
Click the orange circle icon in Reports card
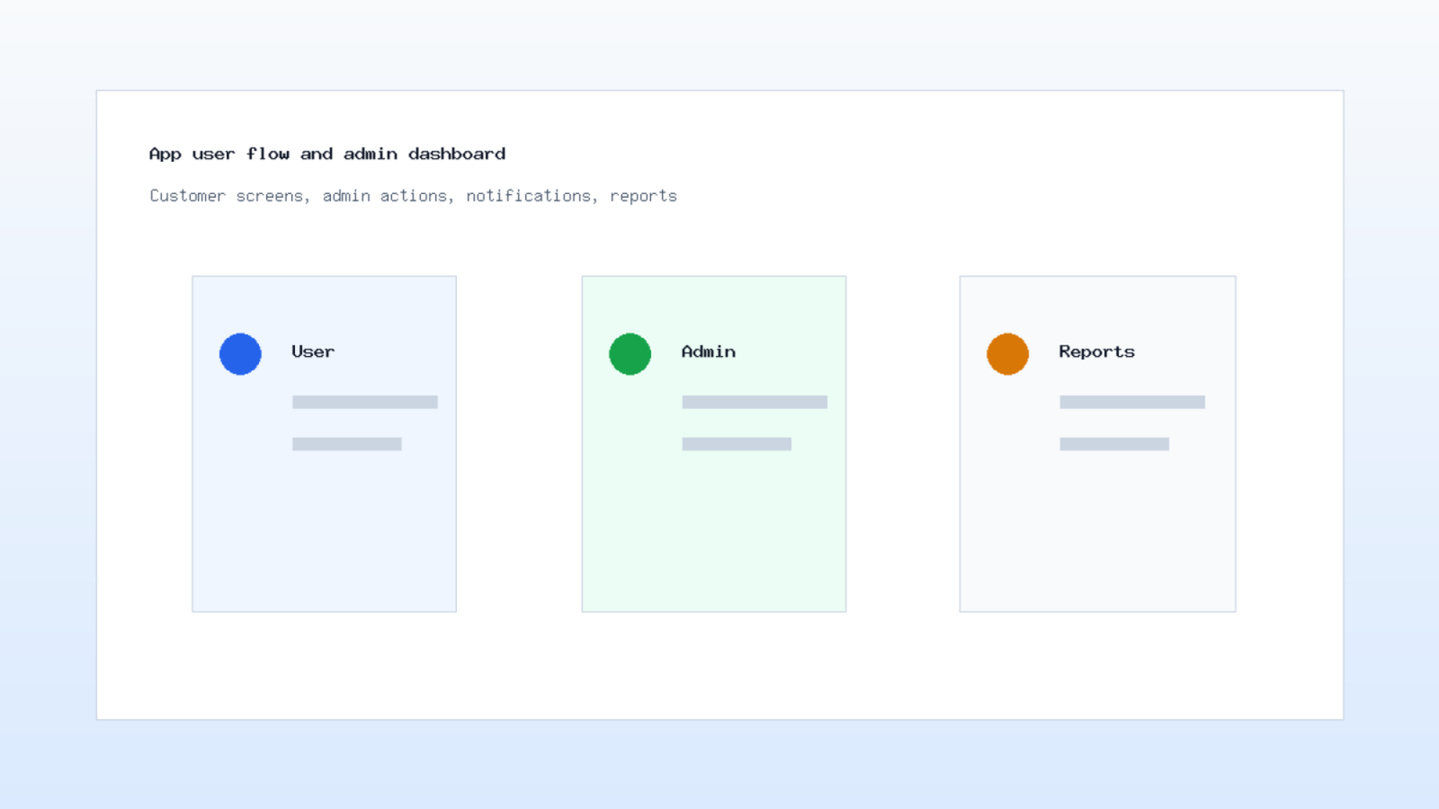tap(1007, 354)
